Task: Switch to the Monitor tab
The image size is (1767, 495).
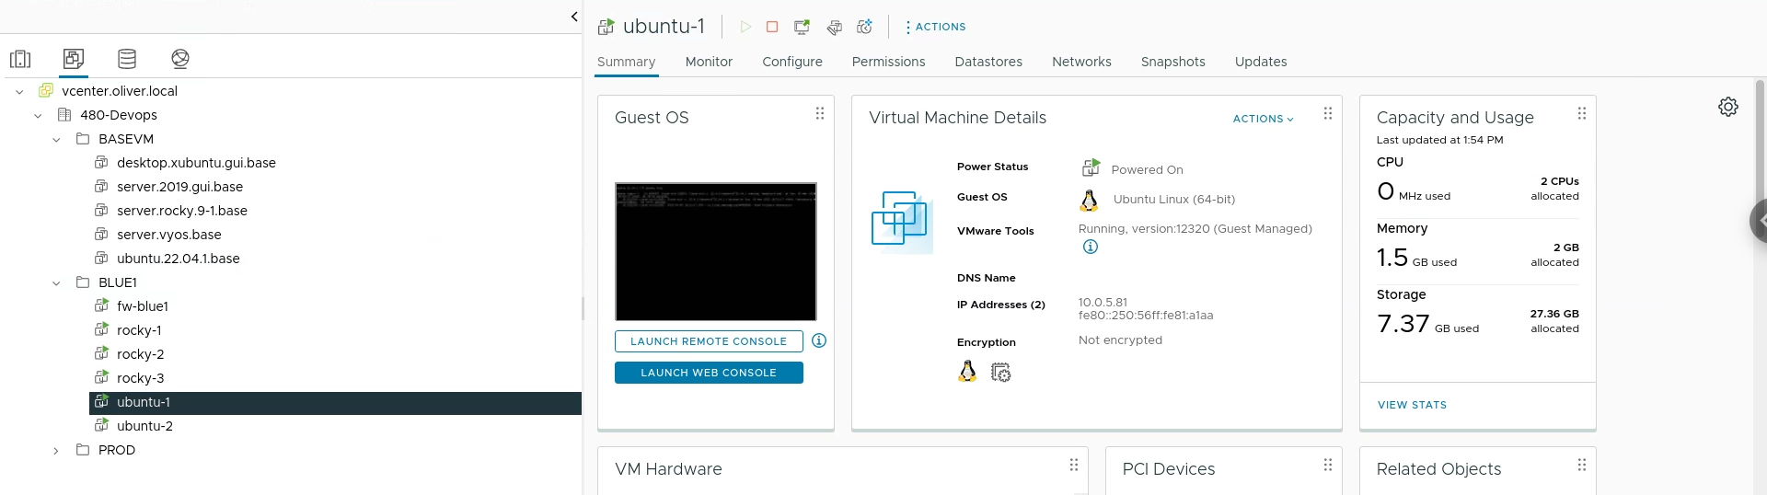Action: pyautogui.click(x=709, y=62)
